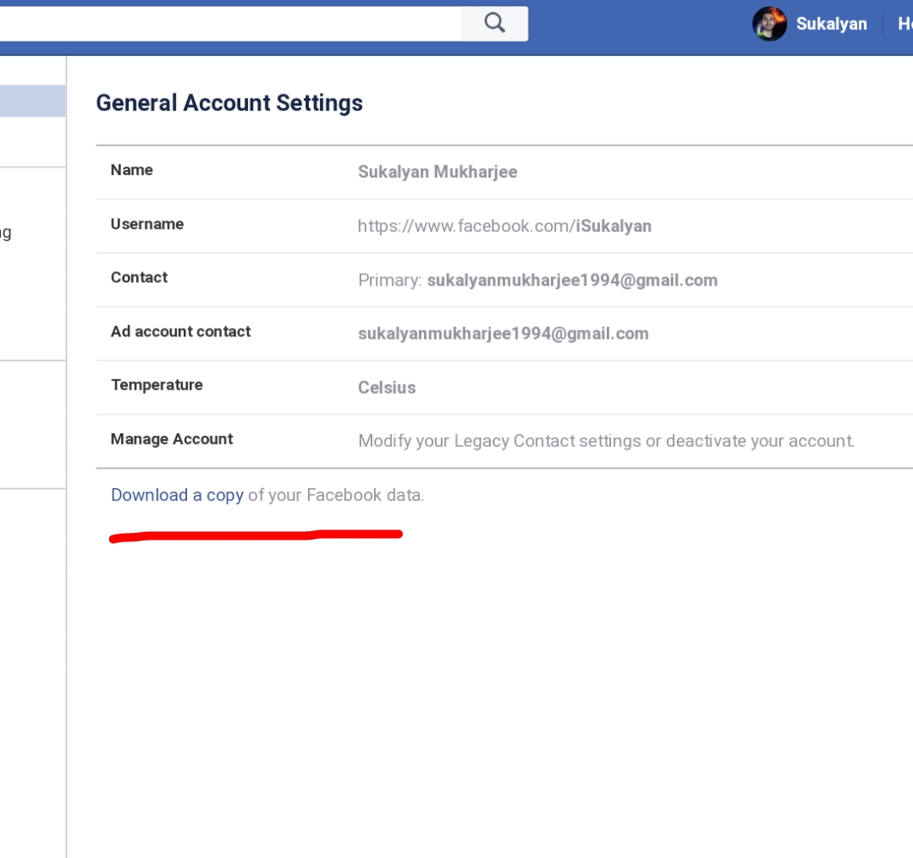Click the Celsius temperature value
Image resolution: width=913 pixels, height=858 pixels.
(387, 388)
